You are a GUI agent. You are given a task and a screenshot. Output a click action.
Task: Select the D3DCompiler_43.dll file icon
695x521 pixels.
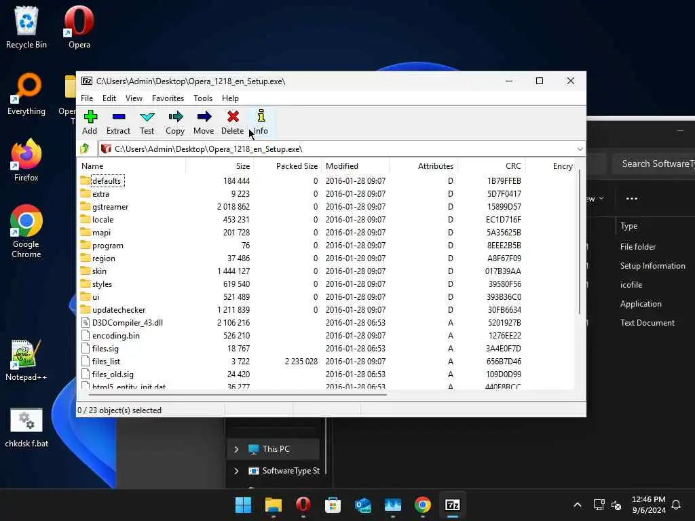point(86,322)
